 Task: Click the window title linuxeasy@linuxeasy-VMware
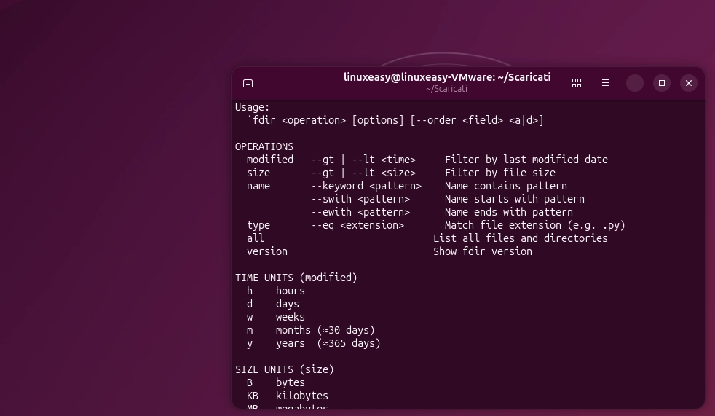tap(447, 77)
